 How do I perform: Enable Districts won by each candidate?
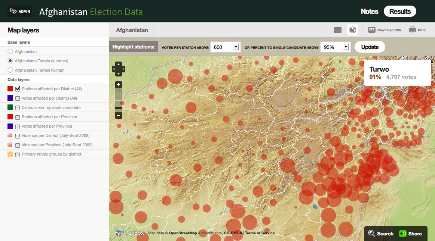pyautogui.click(x=18, y=108)
